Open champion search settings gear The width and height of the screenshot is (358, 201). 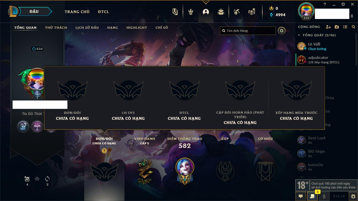pyautogui.click(x=282, y=31)
